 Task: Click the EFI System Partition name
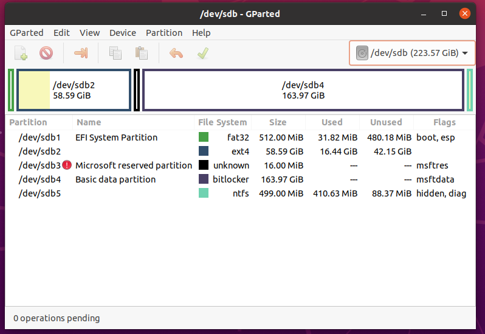click(116, 137)
